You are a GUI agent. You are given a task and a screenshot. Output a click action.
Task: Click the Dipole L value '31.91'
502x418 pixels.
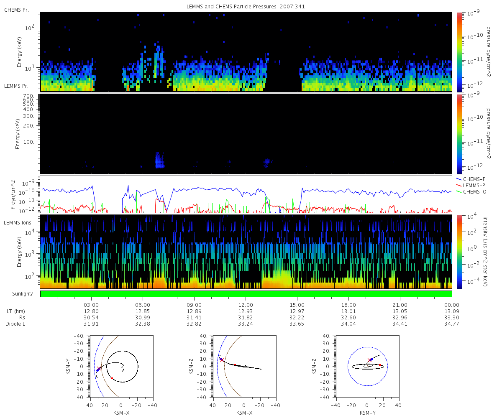click(x=91, y=324)
